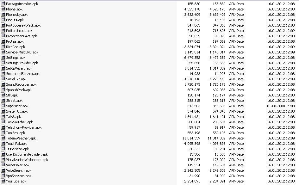Select the file name ProjectMenuAct.apk
Screen dimensions: 299x185
point(22,36)
